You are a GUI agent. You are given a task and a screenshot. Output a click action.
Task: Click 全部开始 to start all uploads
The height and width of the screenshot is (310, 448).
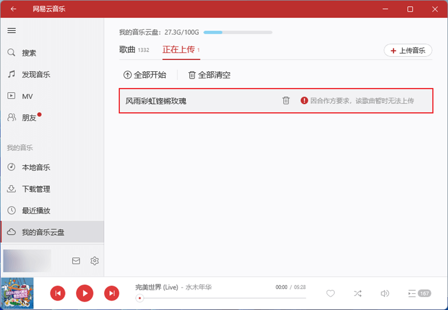coord(144,75)
